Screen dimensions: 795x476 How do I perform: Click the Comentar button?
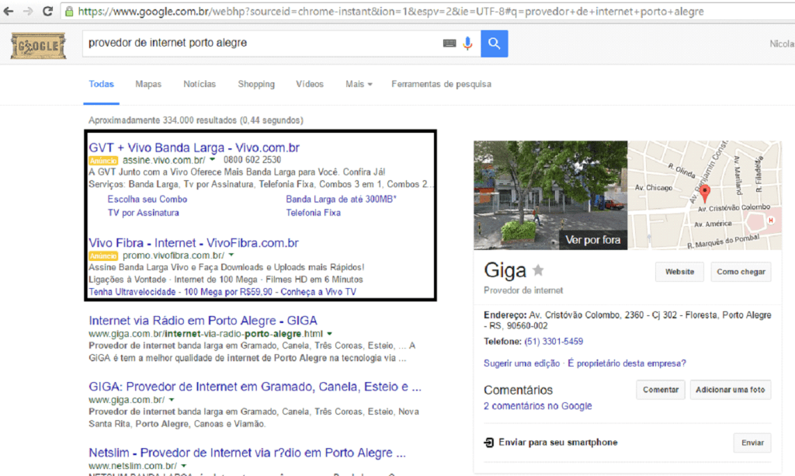(661, 390)
